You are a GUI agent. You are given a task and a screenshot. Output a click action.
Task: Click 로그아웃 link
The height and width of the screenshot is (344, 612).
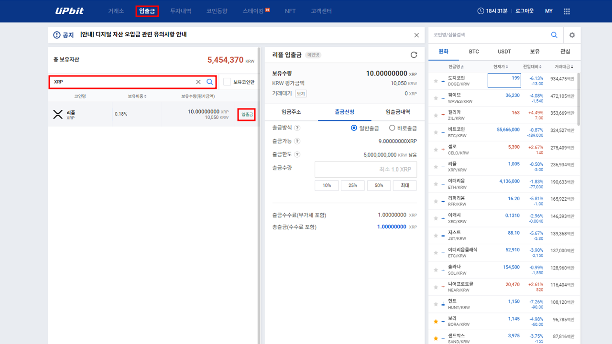525,11
